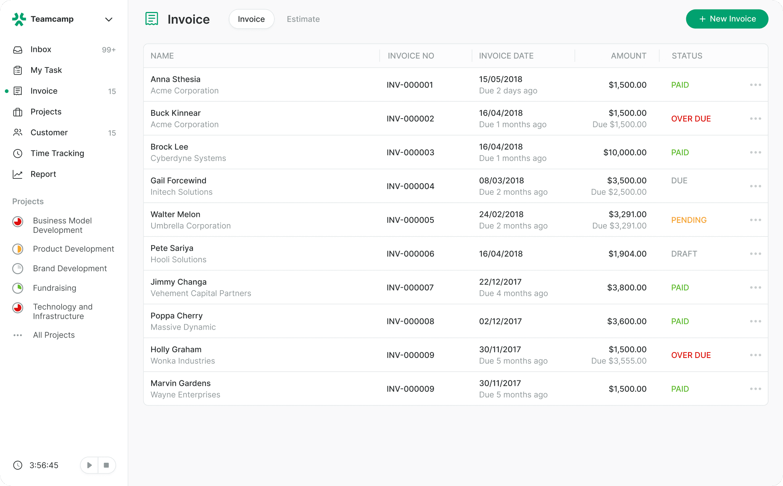Open Time Tracking via the clock icon
The image size is (783, 486).
click(x=18, y=153)
